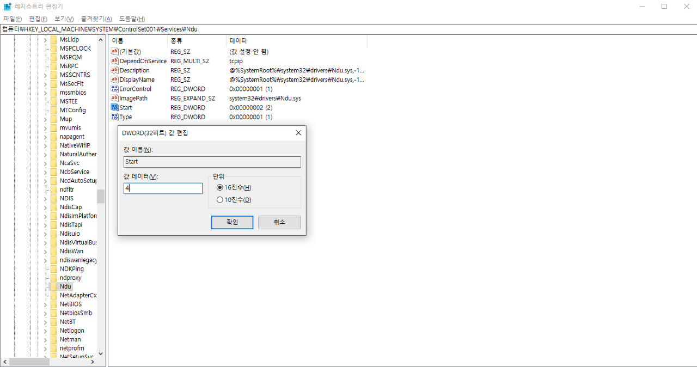Image resolution: width=697 pixels, height=367 pixels.
Task: Click the DependOnService value icon
Action: point(114,61)
